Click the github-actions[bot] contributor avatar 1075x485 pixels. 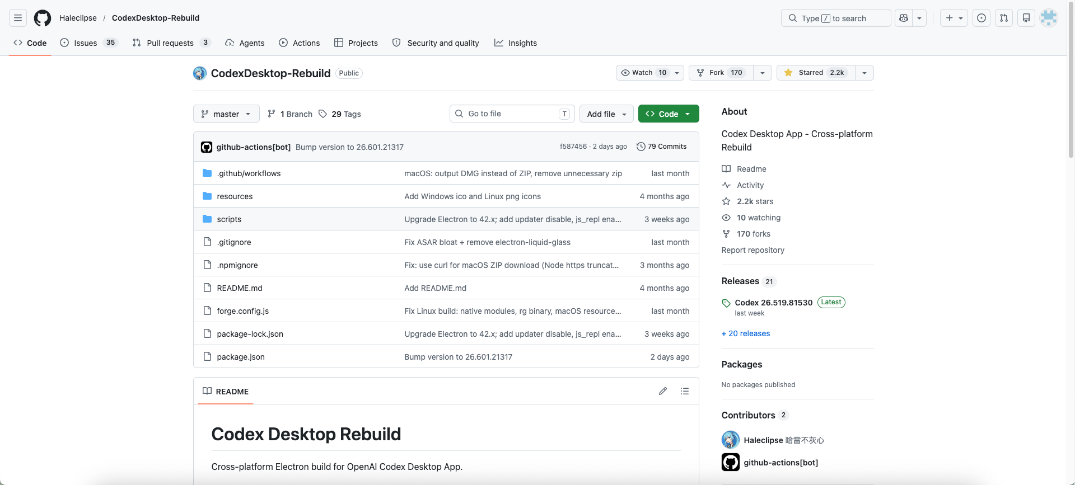tap(731, 462)
